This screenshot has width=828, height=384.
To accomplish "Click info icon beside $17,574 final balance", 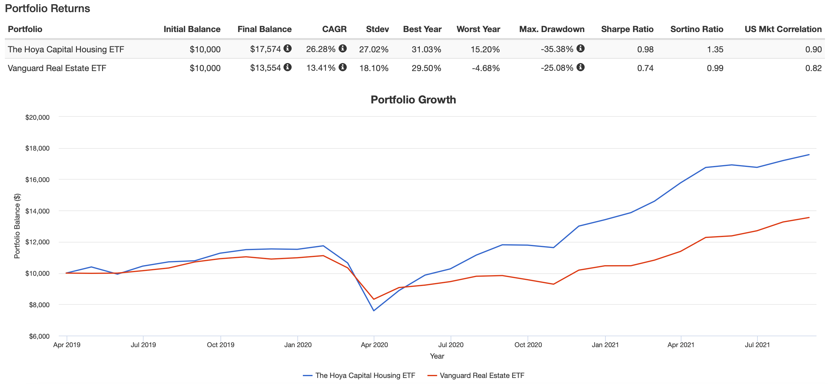I will click(x=287, y=48).
